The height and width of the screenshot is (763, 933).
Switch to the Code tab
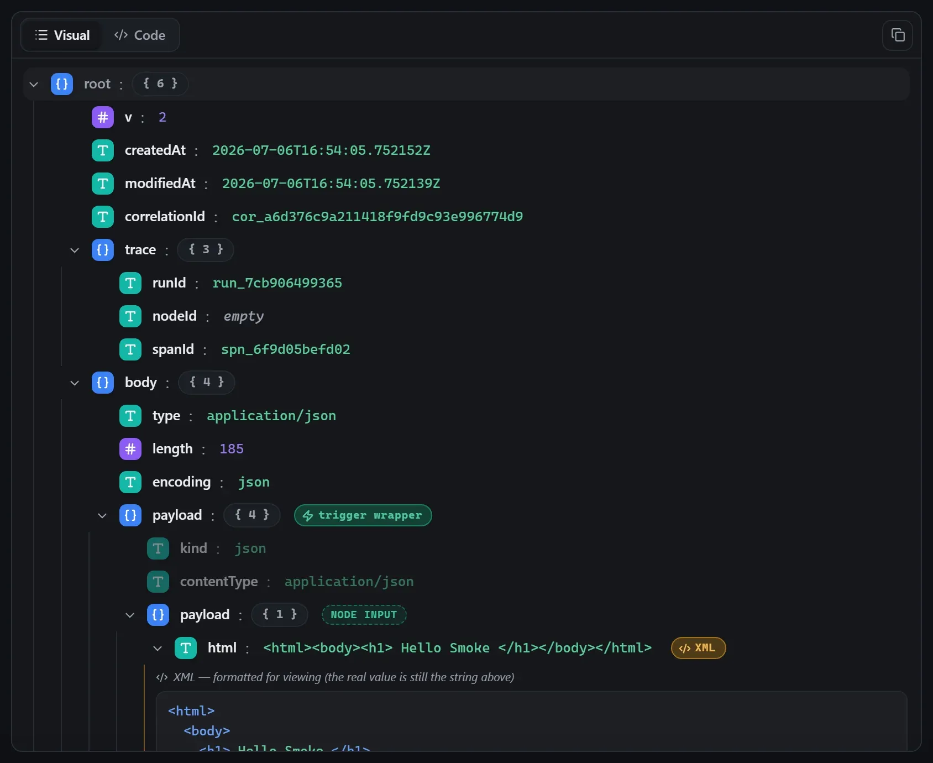(140, 35)
